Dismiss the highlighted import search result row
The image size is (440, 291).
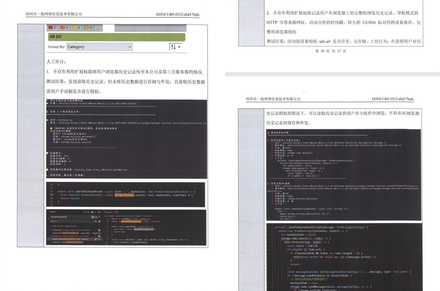[x=99, y=239]
